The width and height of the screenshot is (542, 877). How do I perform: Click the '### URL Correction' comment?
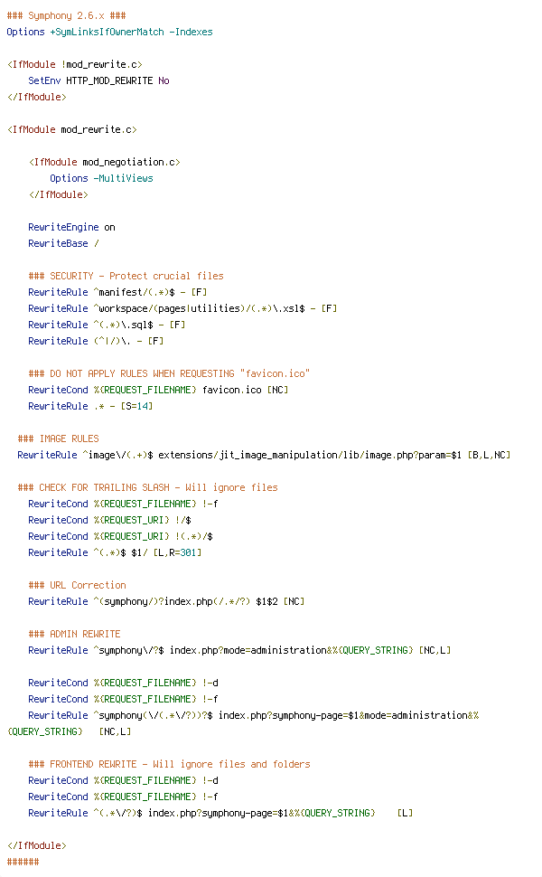click(77, 585)
